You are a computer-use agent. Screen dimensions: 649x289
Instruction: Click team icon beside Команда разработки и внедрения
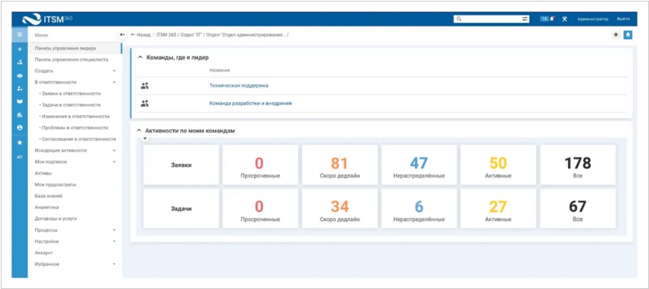[144, 104]
